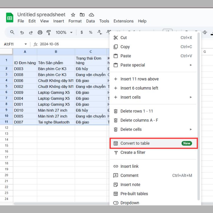Open the Data menu
This screenshot has height=213, width=213.
click(90, 21)
